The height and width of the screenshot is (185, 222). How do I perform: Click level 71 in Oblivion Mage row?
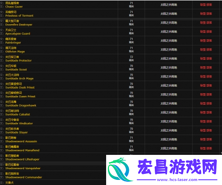coord(131,48)
